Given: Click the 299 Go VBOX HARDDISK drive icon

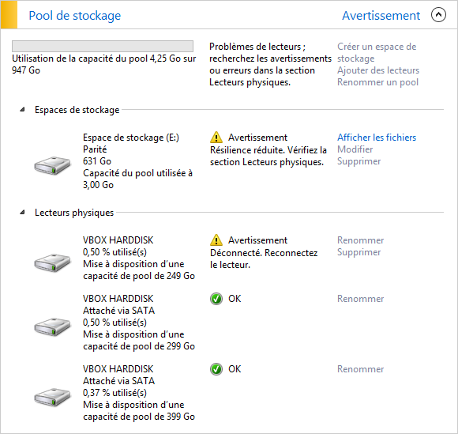Looking at the screenshot, I should pos(52,326).
